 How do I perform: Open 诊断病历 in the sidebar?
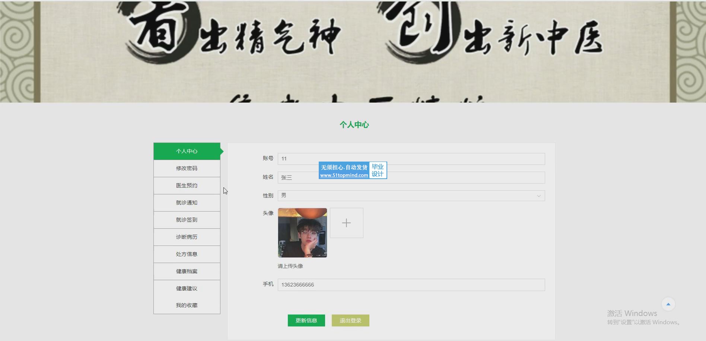[187, 237]
